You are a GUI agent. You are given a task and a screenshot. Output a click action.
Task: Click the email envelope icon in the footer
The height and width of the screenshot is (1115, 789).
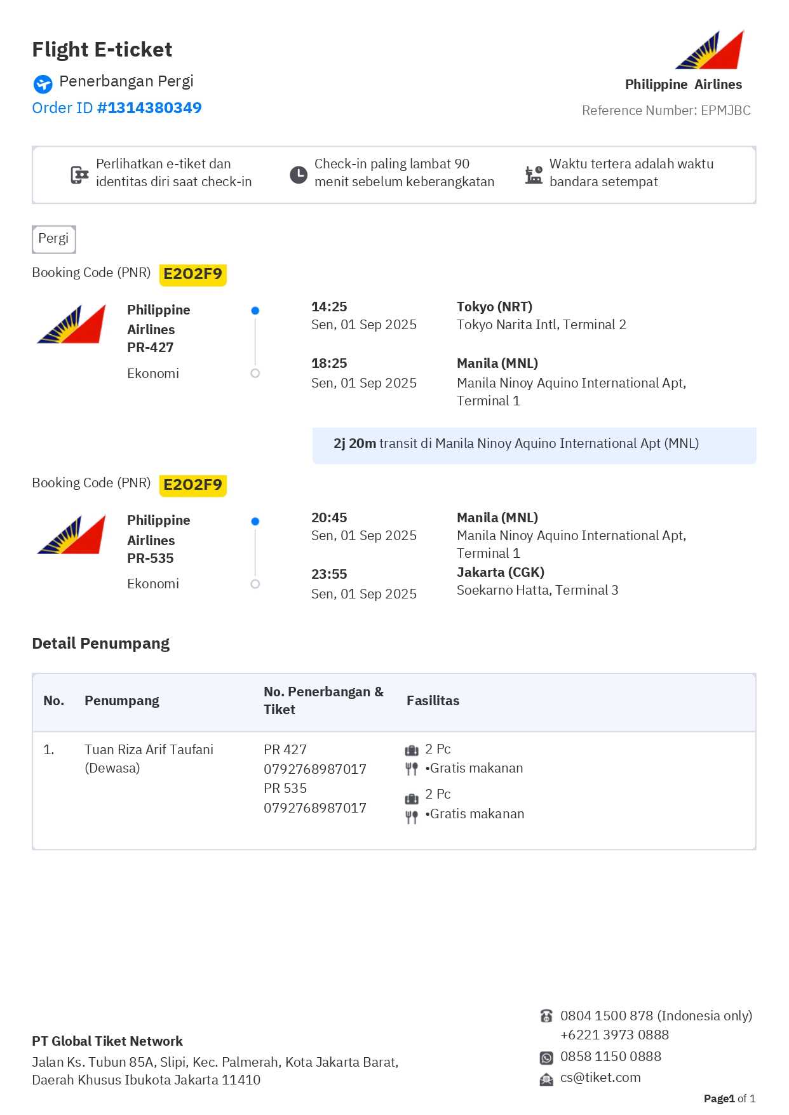pos(546,1079)
